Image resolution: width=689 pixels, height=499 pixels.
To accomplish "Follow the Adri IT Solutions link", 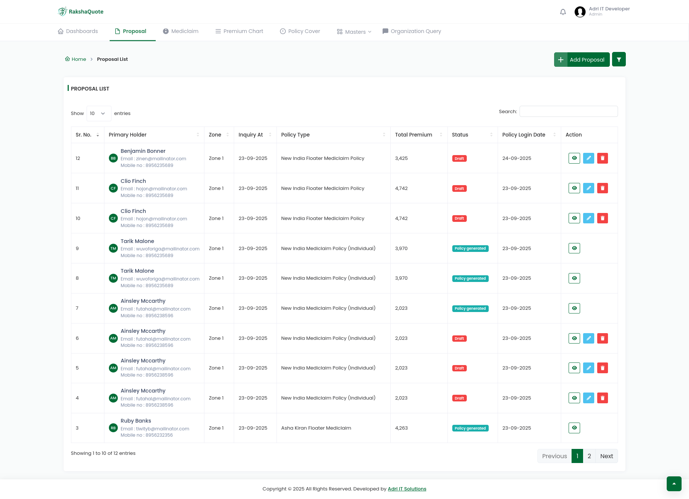I will tap(407, 489).
